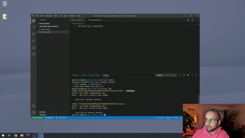Expand the Open Editors section

(x=53, y=23)
